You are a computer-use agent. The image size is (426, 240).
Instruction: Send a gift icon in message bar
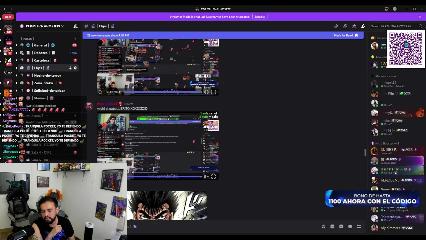click(x=323, y=227)
